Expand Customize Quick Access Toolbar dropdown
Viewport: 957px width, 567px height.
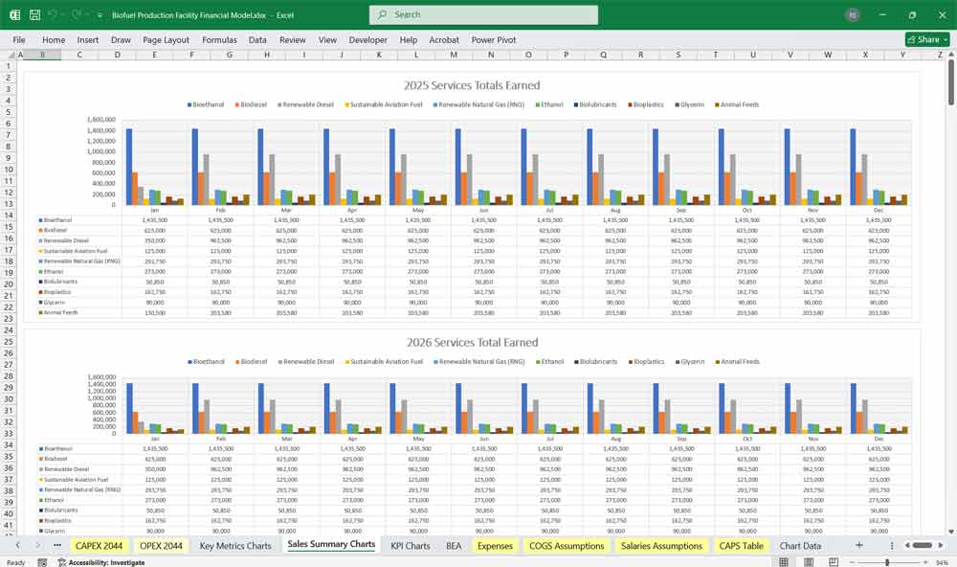101,15
